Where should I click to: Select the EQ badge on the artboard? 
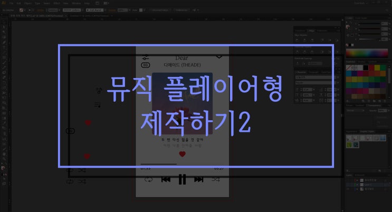[x=146, y=65]
